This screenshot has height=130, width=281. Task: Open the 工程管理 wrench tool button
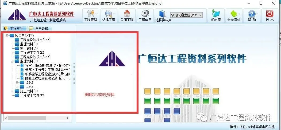[91, 15]
